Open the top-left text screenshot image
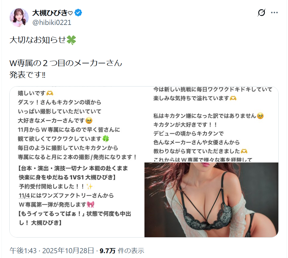 (x=77, y=124)
